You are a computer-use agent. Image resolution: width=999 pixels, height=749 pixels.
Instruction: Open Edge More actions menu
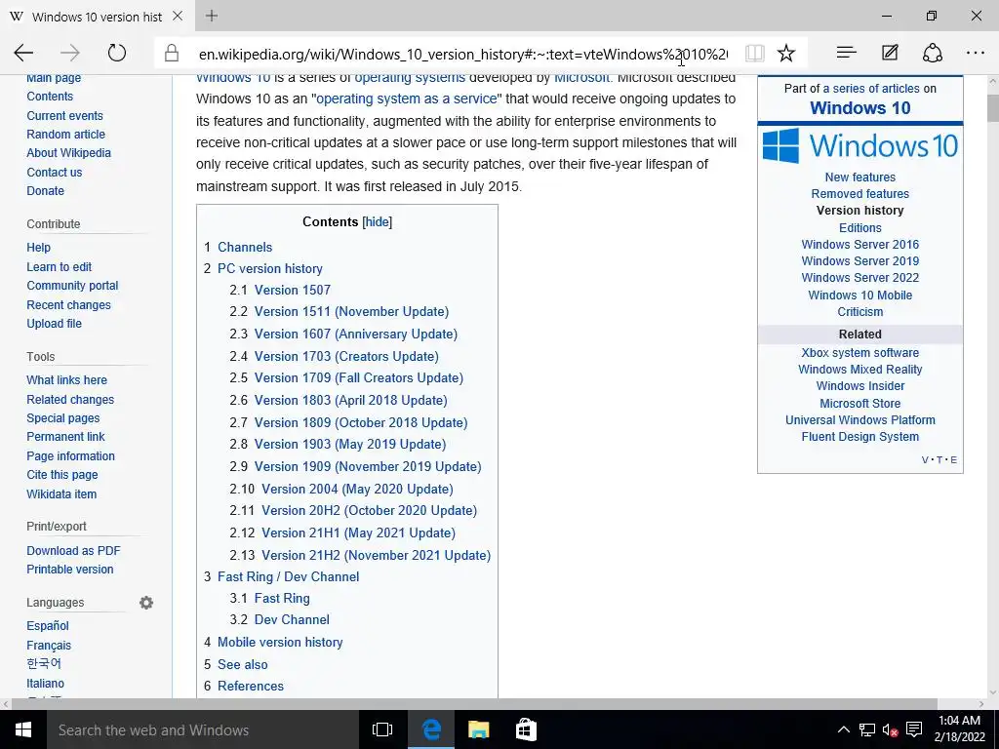click(976, 53)
